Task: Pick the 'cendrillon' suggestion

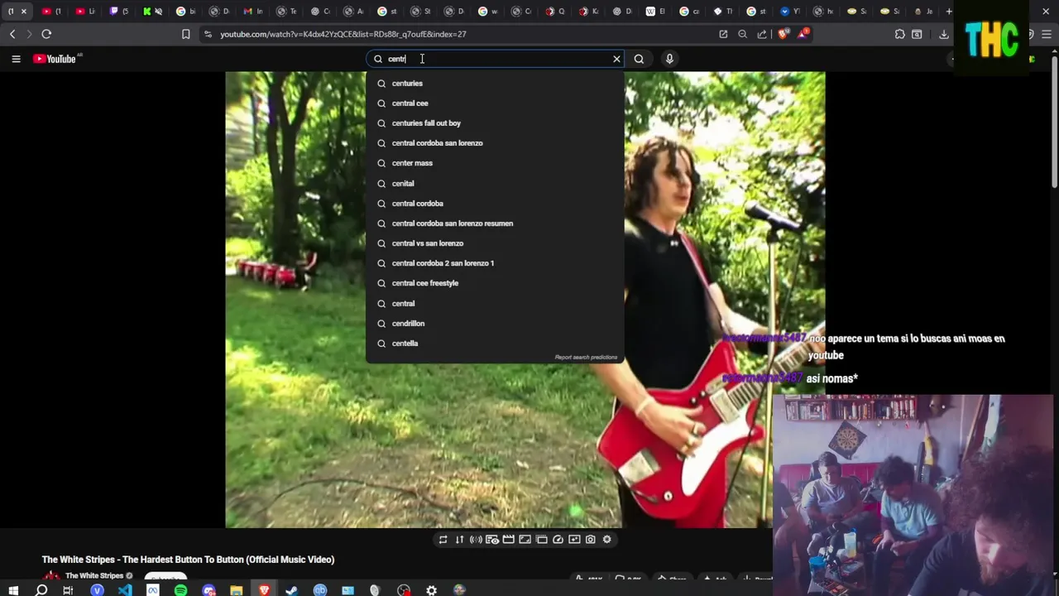Action: pos(495,323)
